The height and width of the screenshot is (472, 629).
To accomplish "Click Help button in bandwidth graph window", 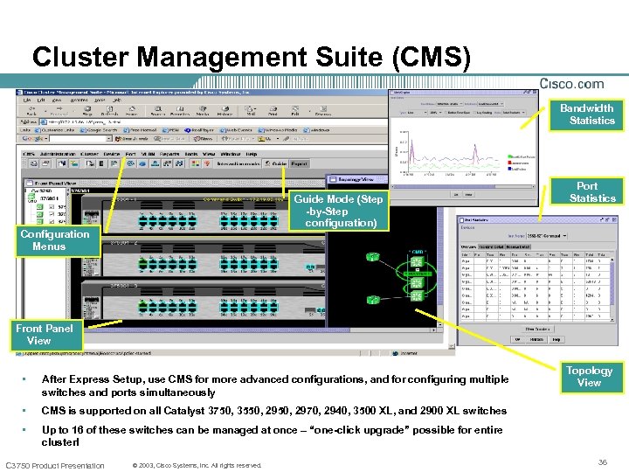I will 469,195.
